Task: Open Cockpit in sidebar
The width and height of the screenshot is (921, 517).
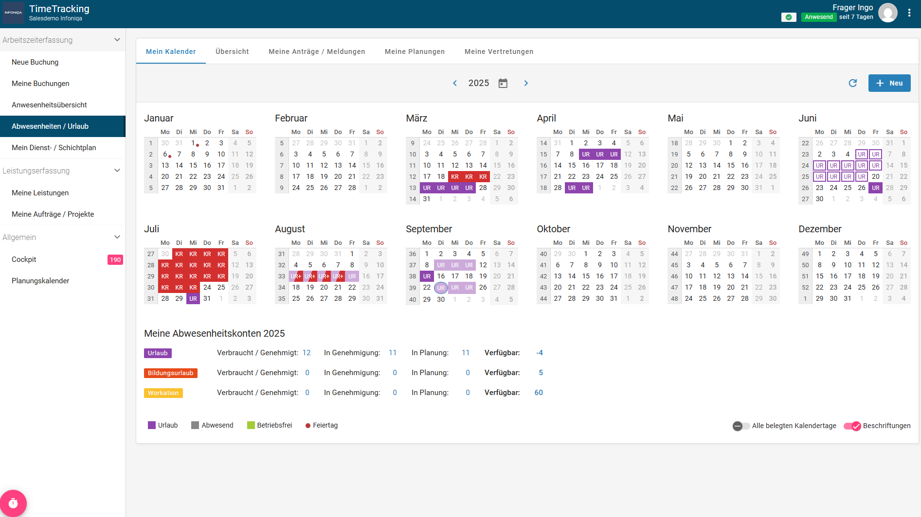Action: tap(63, 259)
